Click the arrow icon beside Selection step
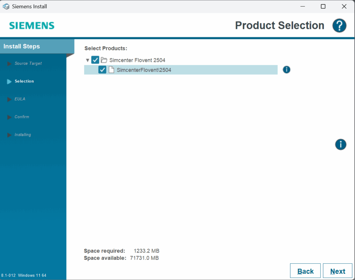This screenshot has width=355, height=280. [9, 81]
